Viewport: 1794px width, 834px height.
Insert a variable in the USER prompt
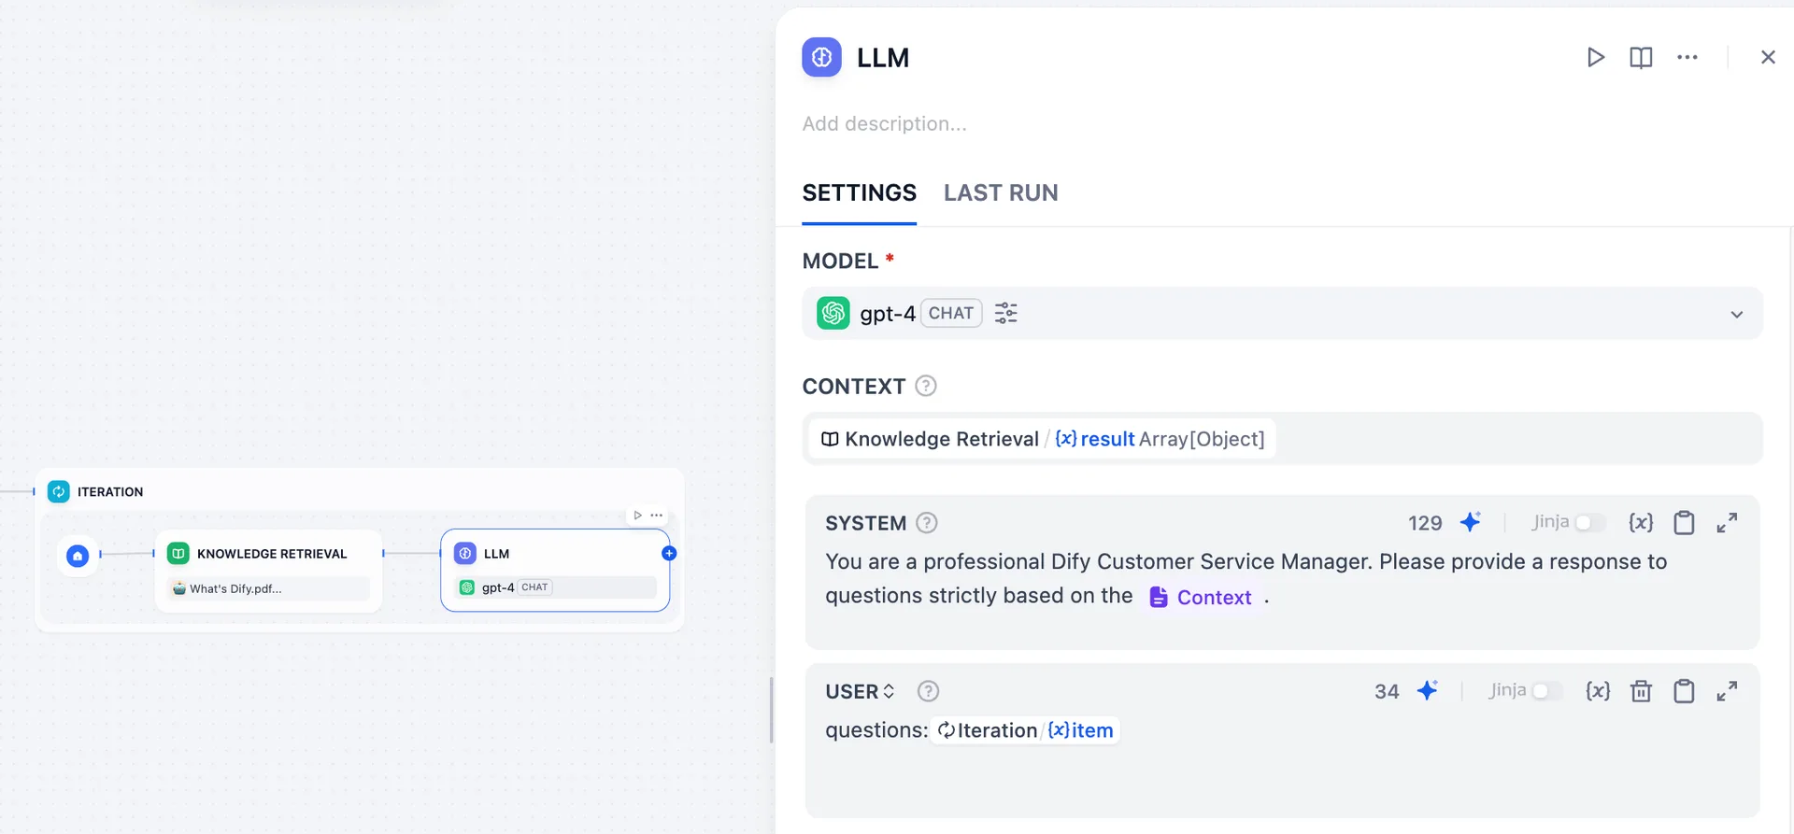[1598, 691]
